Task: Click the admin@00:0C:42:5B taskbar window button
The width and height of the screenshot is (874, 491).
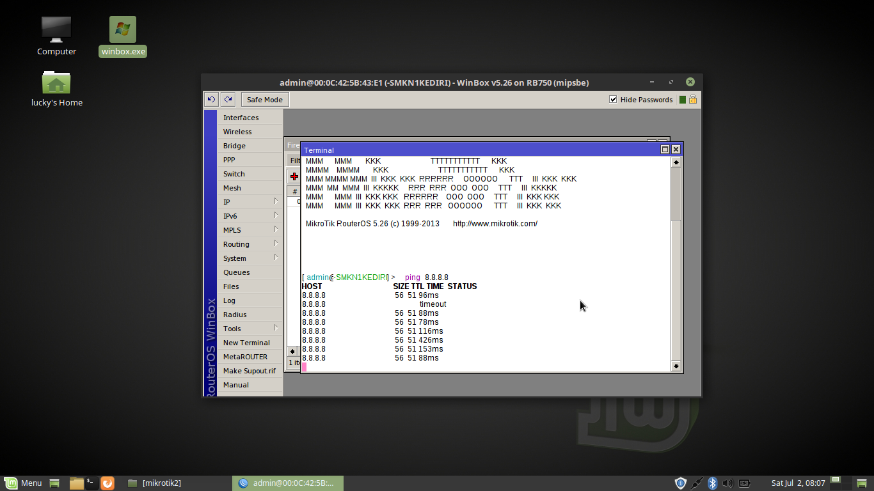Action: (287, 483)
